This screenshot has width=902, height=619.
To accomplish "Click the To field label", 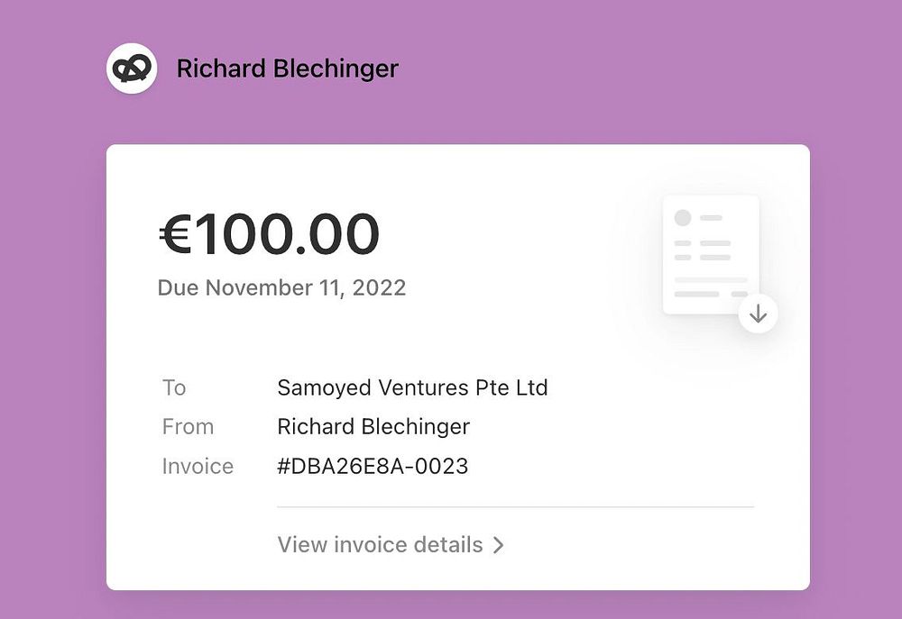I will point(174,387).
